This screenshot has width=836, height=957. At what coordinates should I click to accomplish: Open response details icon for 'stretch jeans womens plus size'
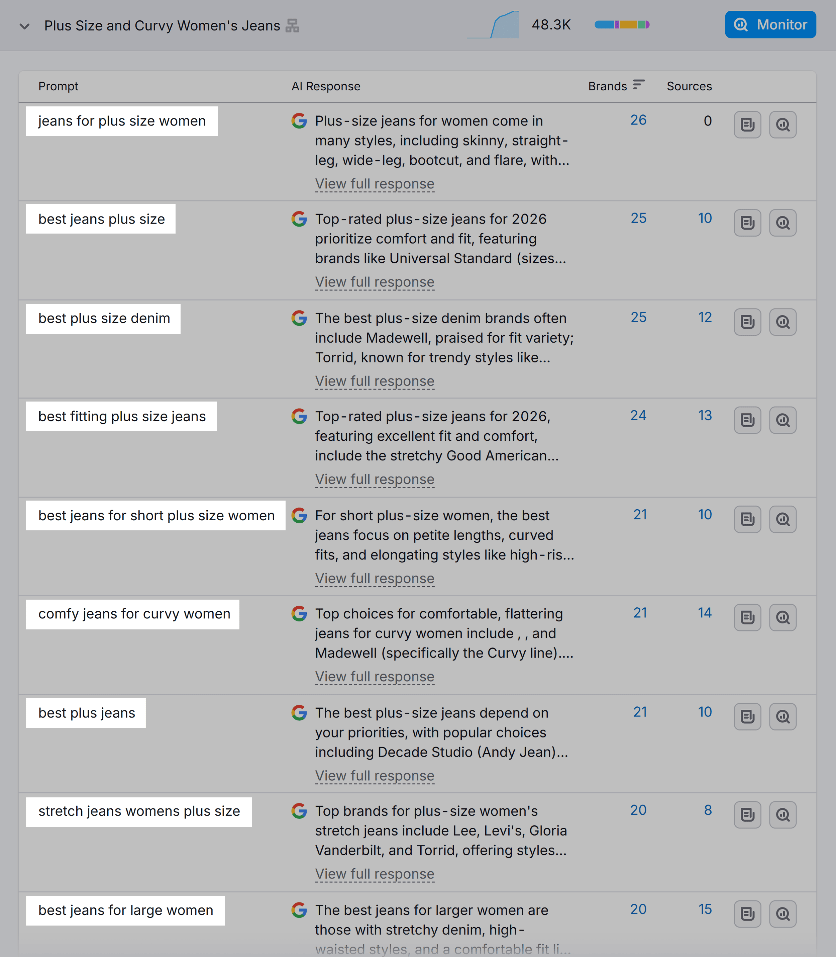point(747,815)
